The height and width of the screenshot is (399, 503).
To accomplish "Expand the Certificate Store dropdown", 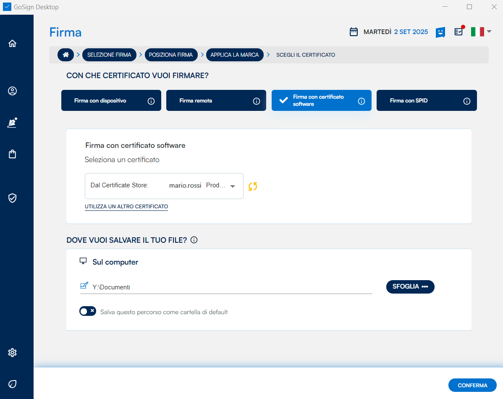I will [x=233, y=186].
